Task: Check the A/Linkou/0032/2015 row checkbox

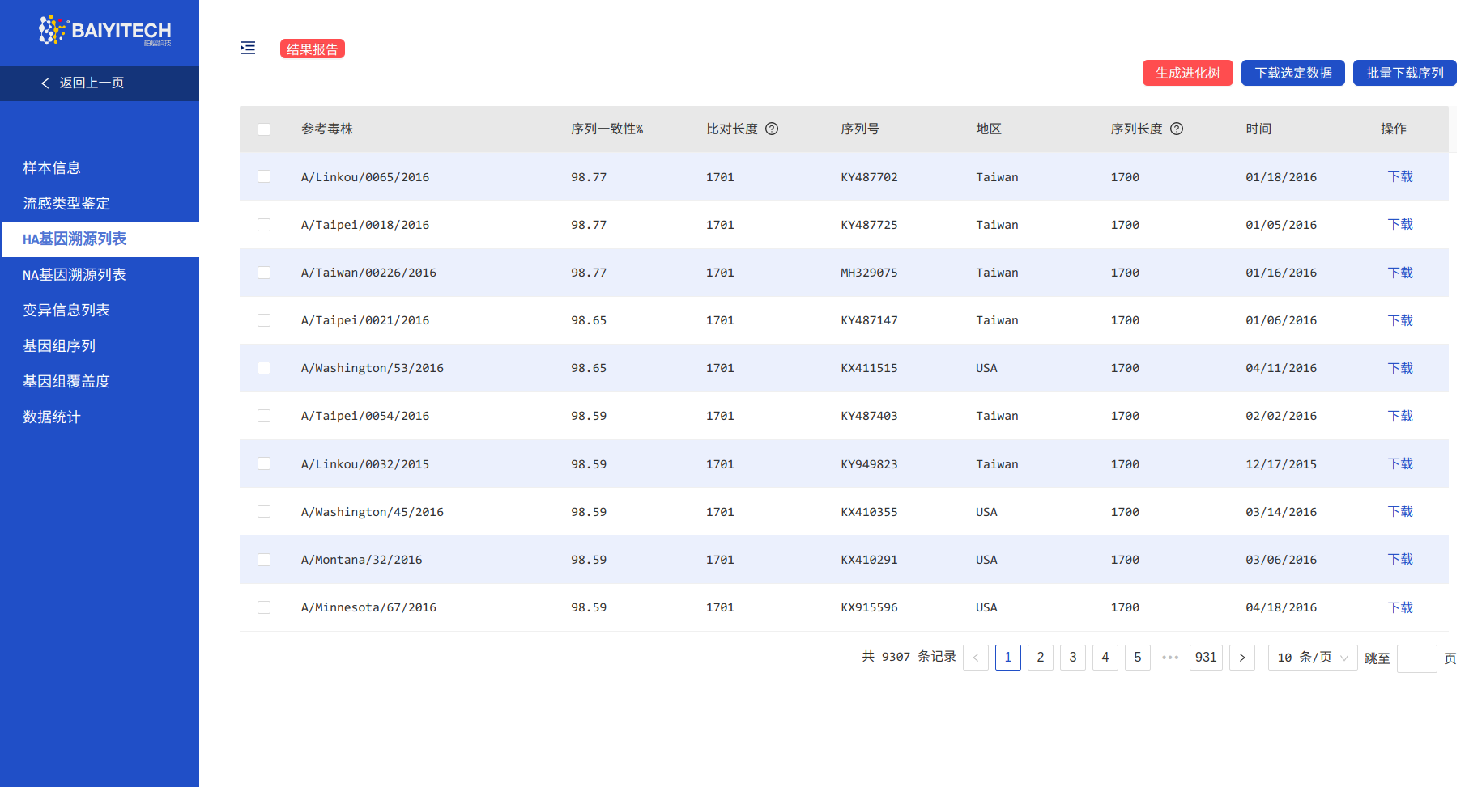Action: [264, 463]
